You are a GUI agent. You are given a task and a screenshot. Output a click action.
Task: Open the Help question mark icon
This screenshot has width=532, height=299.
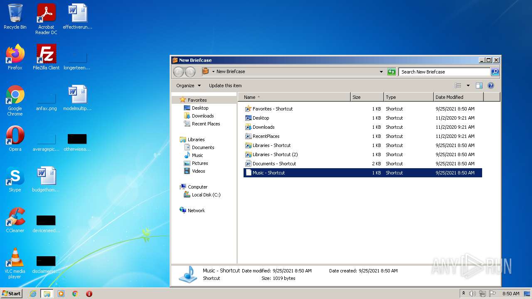pos(490,86)
